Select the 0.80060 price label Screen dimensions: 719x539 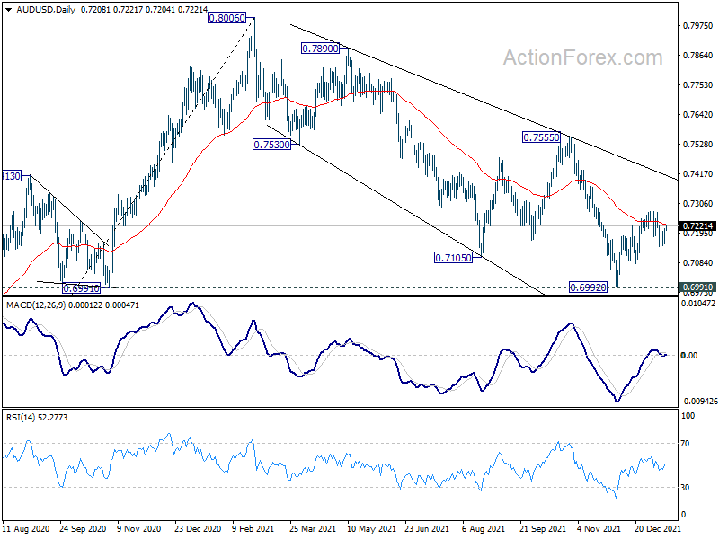coord(226,18)
